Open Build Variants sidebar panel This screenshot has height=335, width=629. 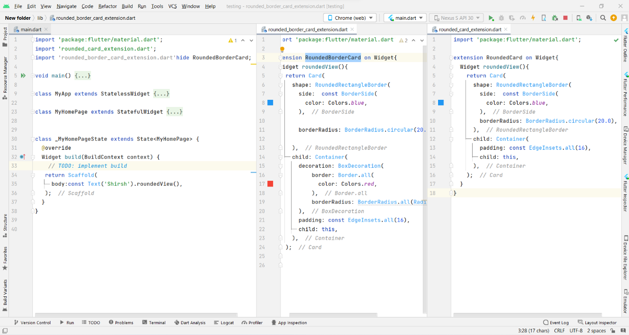pos(5,295)
